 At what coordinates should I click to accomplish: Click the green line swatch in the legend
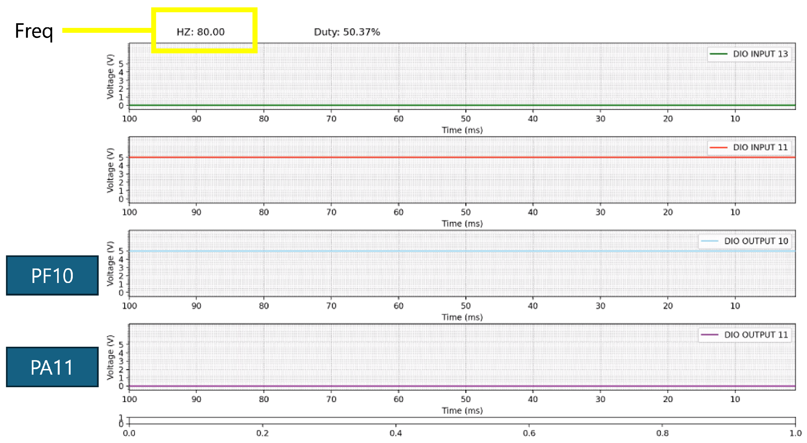point(718,54)
